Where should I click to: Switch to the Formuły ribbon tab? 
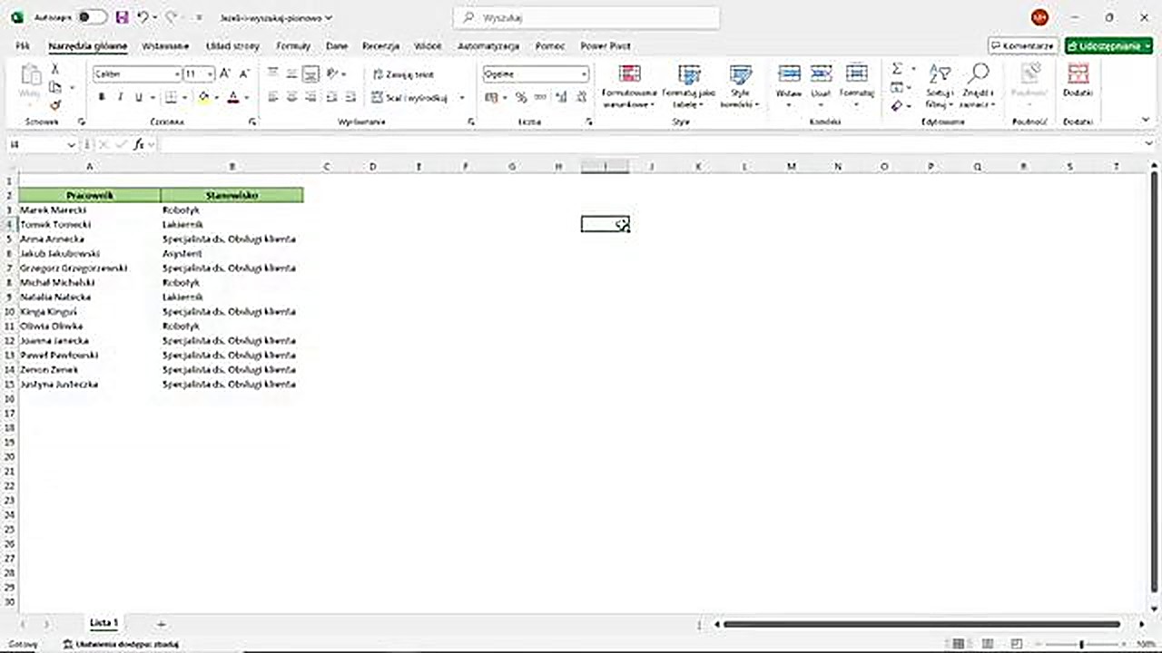point(292,45)
